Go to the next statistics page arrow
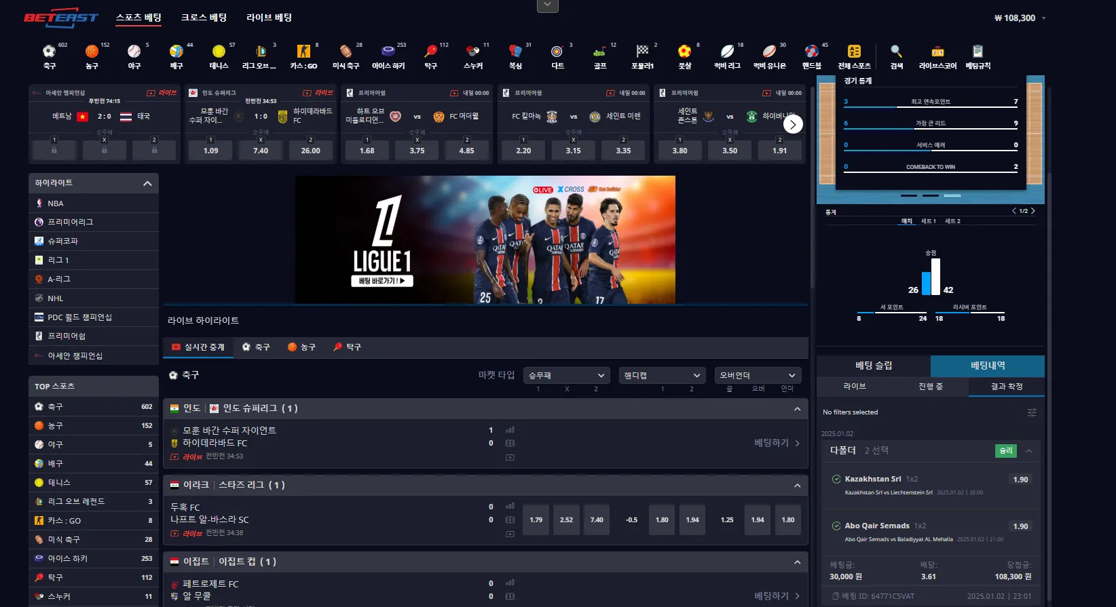The width and height of the screenshot is (1116, 607). (1033, 211)
